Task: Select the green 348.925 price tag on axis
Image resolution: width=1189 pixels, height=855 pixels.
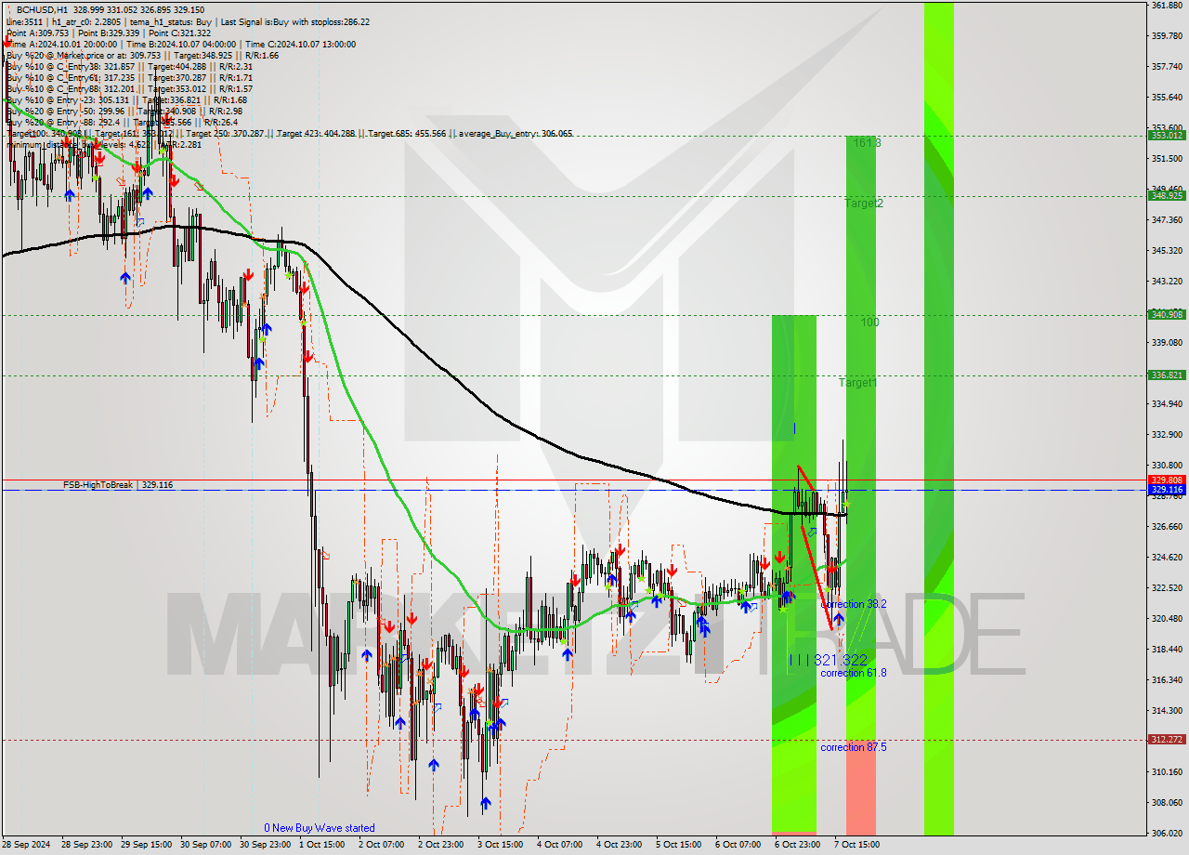Action: click(1168, 195)
